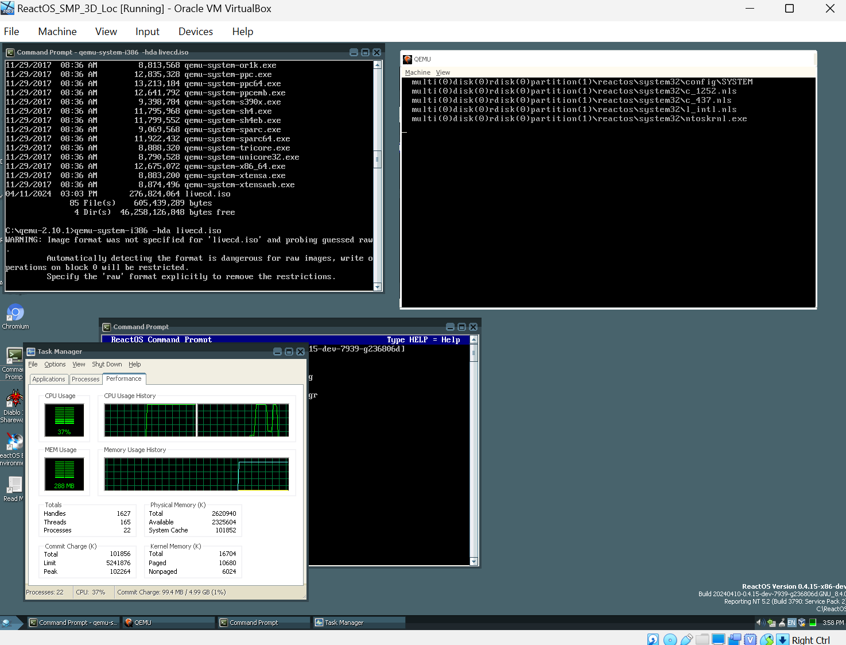Open the VirtualBox Devices menu
Viewport: 846px width, 645px height.
click(x=196, y=32)
